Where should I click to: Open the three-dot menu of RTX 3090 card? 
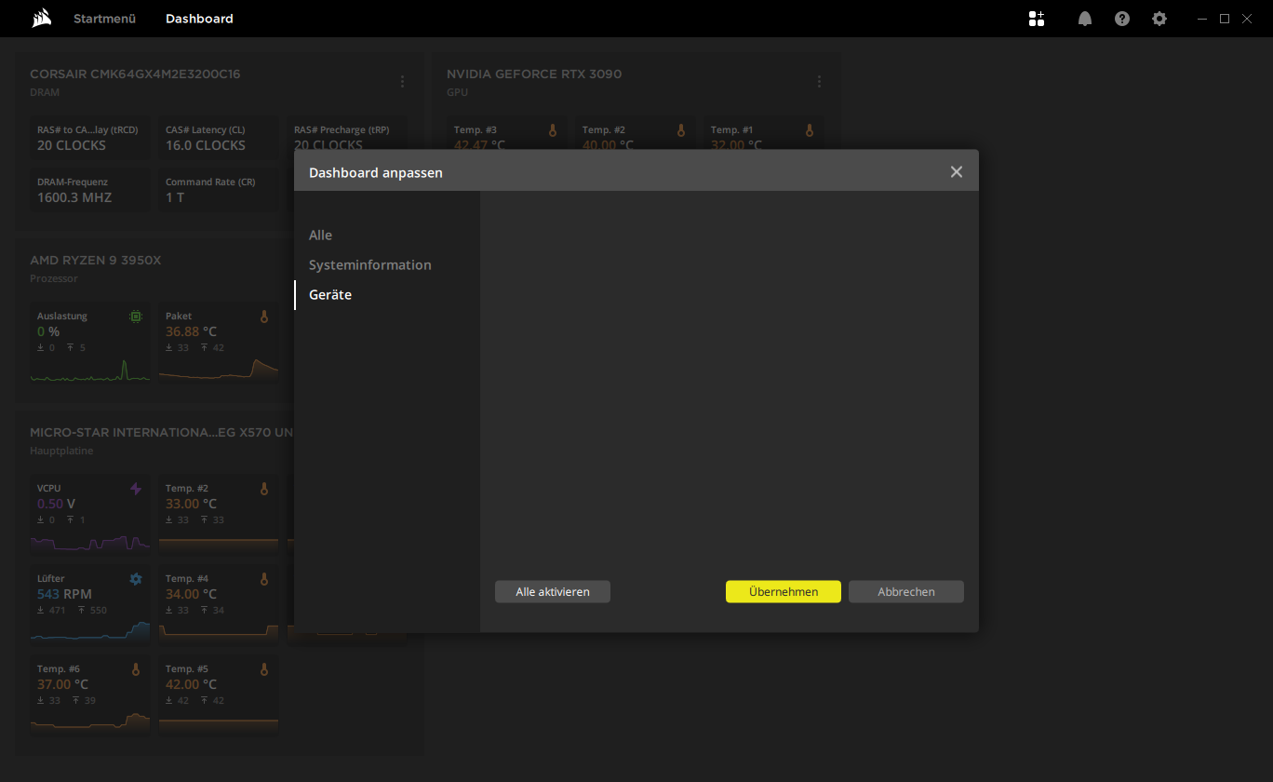(819, 82)
